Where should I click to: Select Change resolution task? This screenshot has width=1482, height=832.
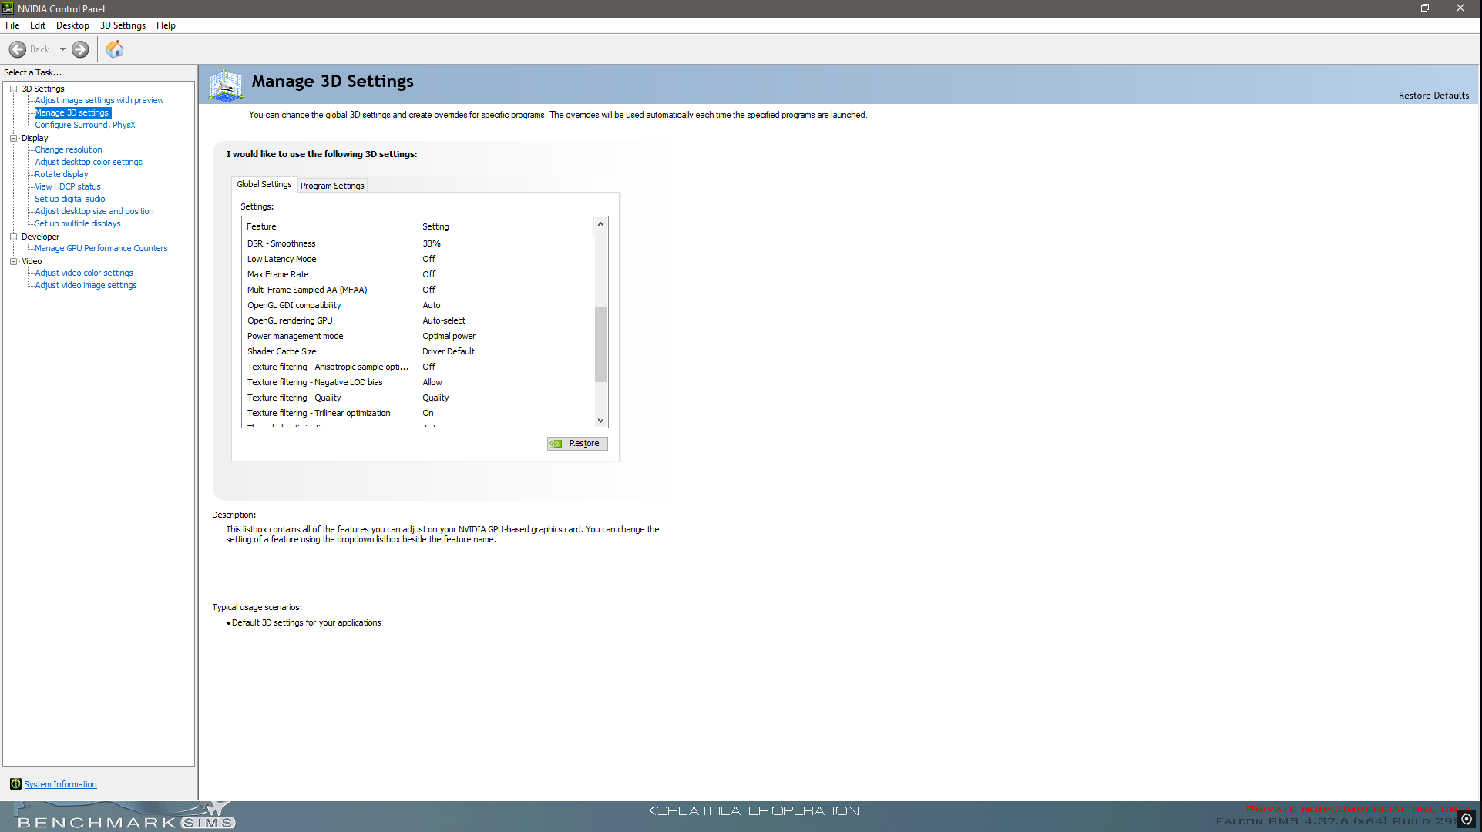pos(69,149)
